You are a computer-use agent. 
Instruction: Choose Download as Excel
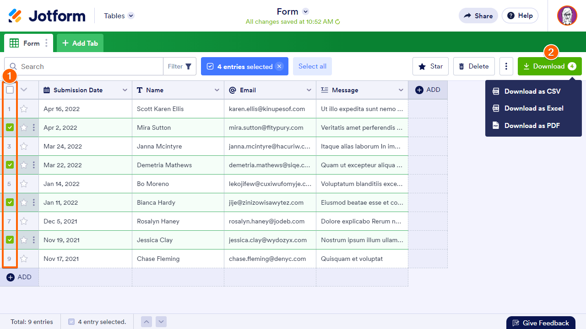click(x=533, y=108)
